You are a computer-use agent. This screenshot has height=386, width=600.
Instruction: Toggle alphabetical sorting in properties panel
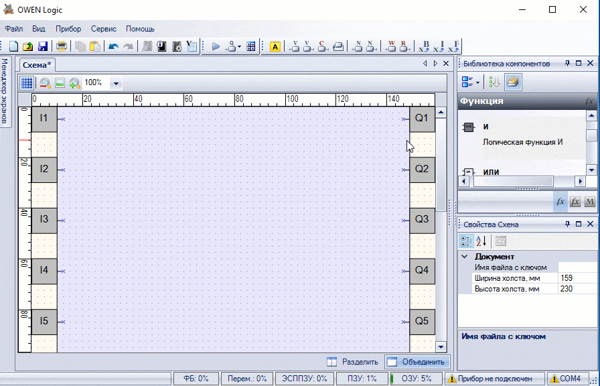(x=481, y=241)
